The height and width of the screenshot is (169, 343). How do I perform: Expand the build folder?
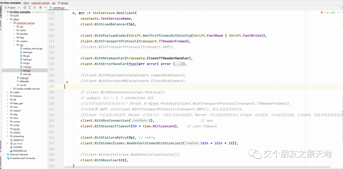click(x=8, y=16)
